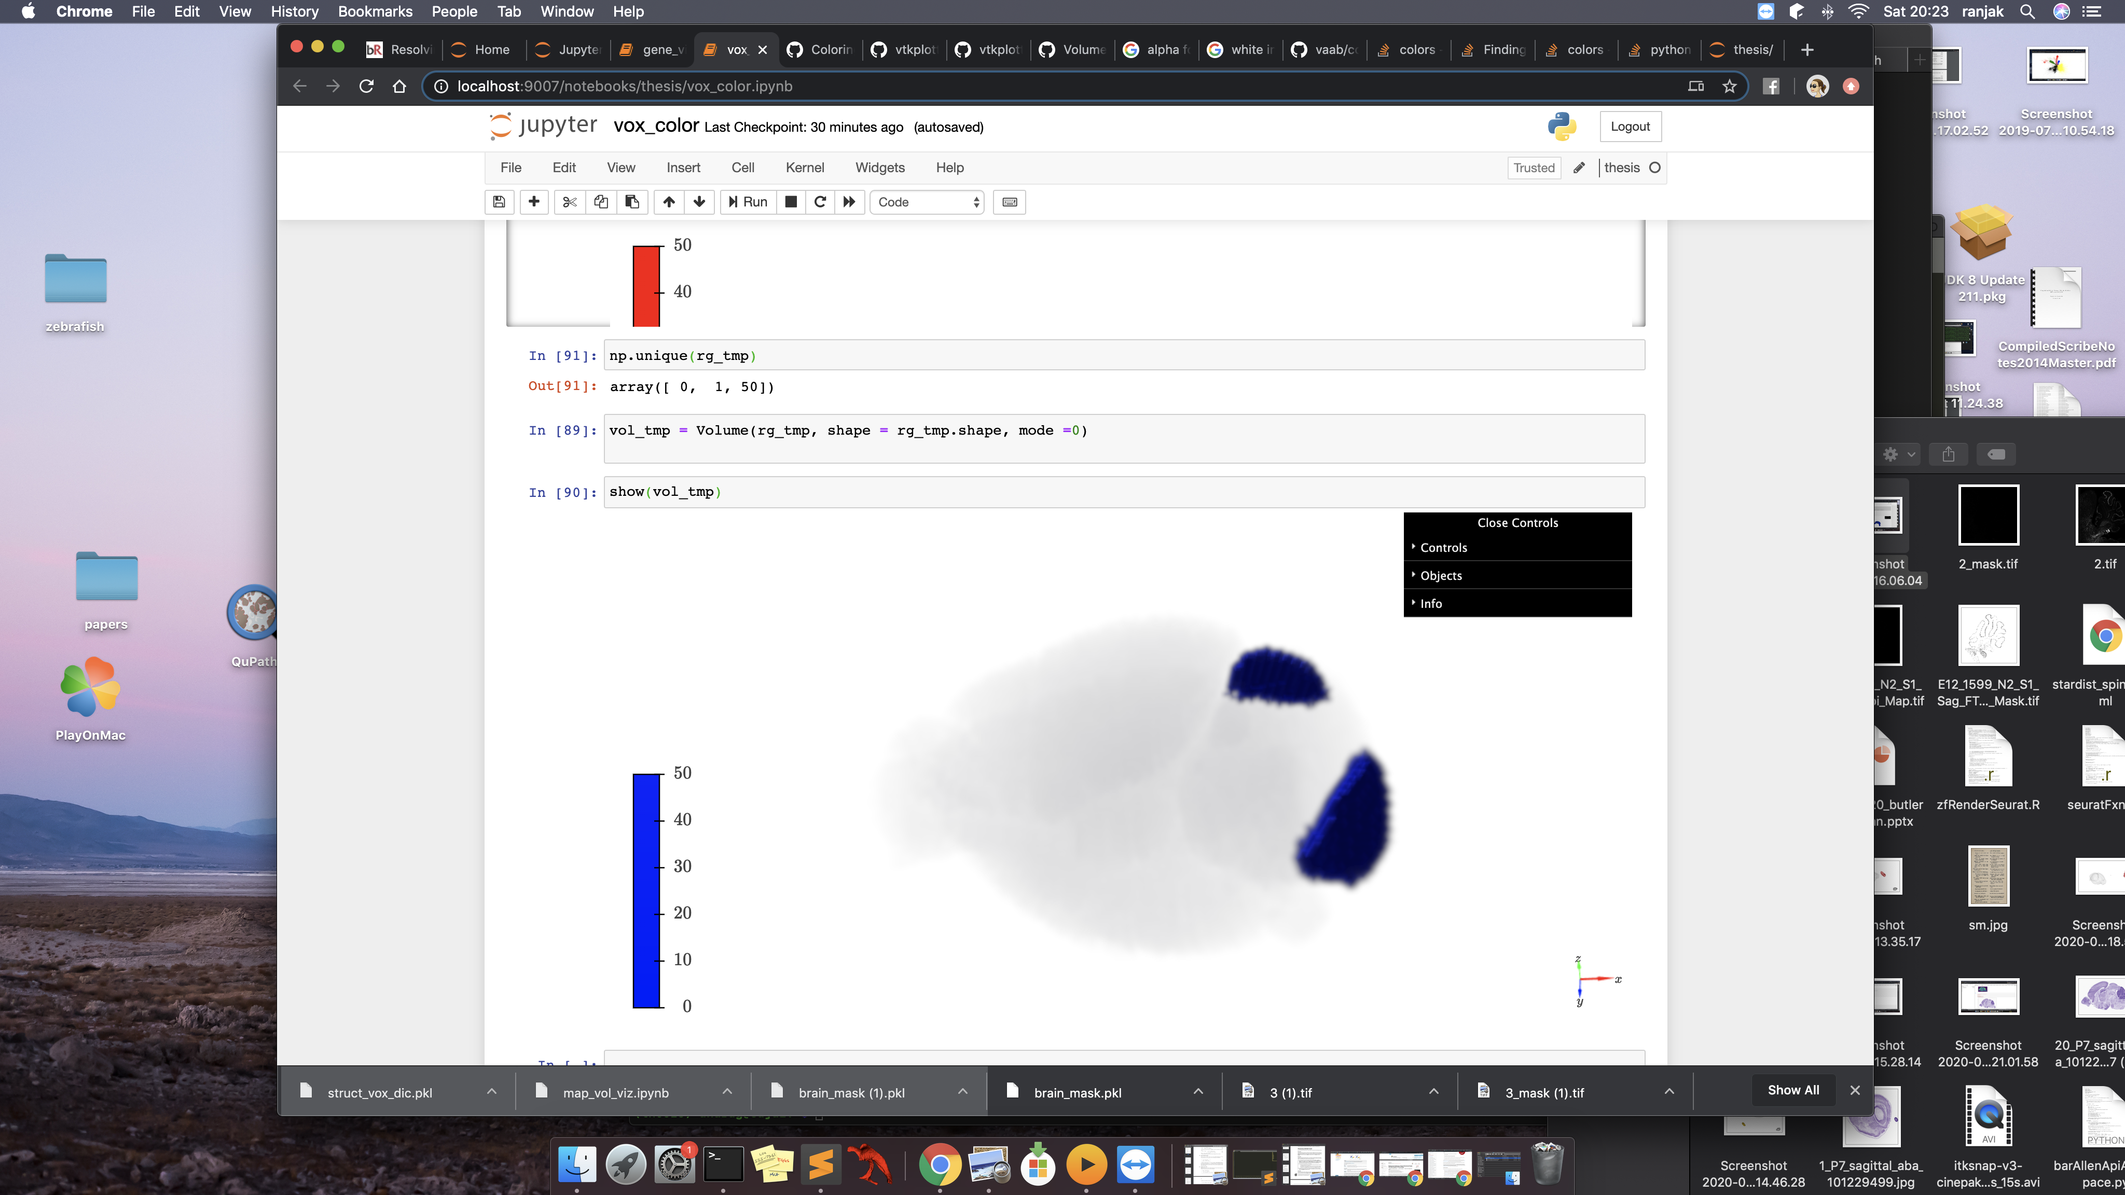This screenshot has width=2125, height=1195.
Task: Open brain_mask.pkl download options arrow
Action: pyautogui.click(x=1198, y=1092)
